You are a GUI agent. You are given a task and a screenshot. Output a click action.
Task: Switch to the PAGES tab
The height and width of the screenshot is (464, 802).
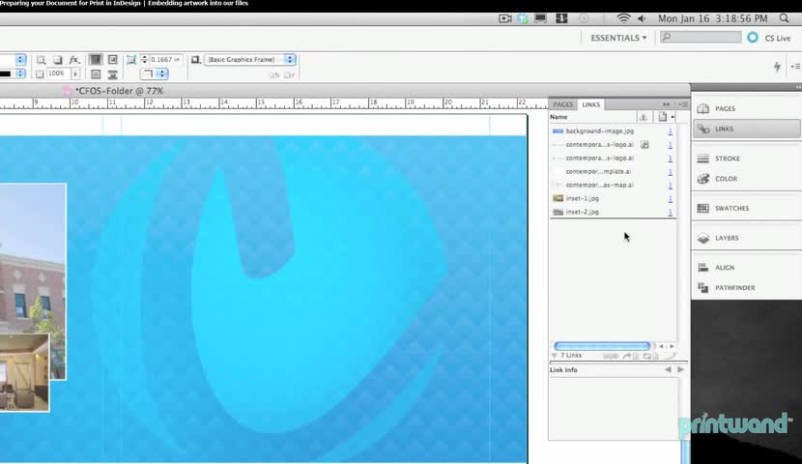pos(563,104)
